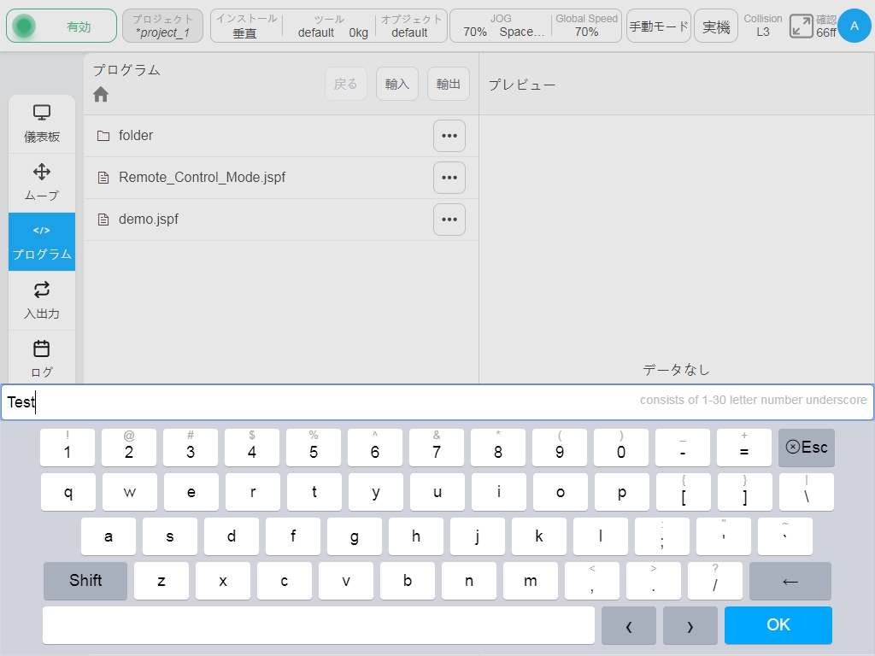Tap the backslash key
This screenshot has width=875, height=656.
click(x=807, y=492)
